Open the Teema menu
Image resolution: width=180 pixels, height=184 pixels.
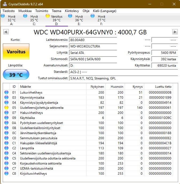[x=56, y=11]
